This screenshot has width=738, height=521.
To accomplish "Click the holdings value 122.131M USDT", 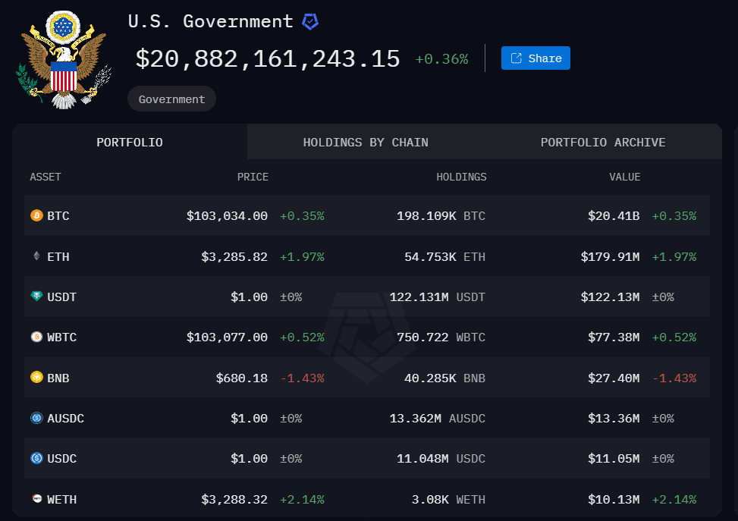I will click(437, 297).
